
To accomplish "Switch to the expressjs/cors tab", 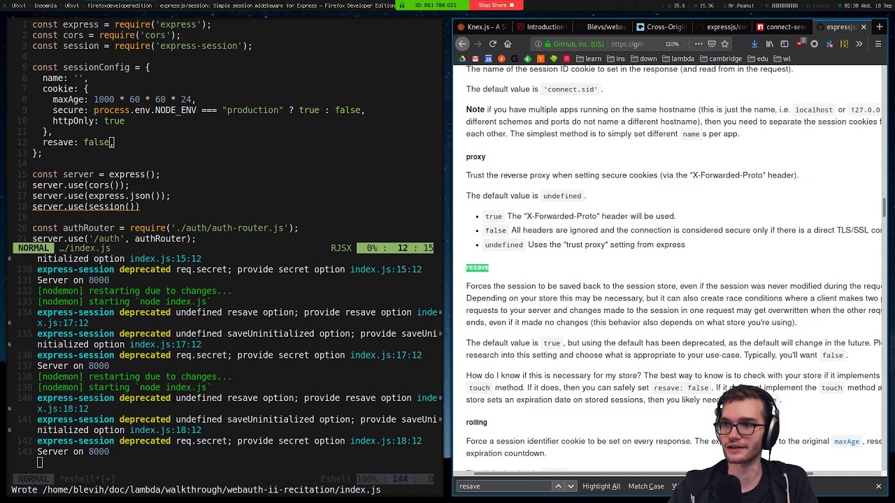I will 722,27.
